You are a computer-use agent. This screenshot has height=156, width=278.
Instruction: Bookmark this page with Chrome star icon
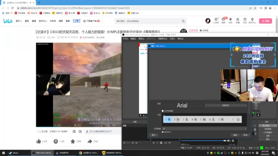[x=255, y=8]
